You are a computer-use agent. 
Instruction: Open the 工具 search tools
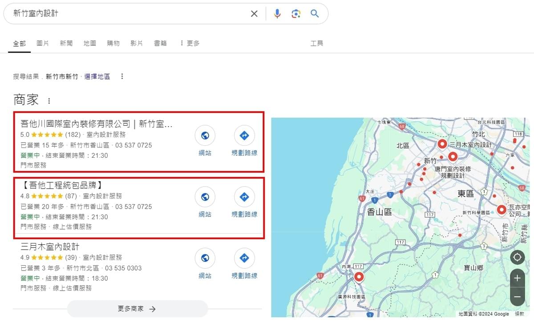pyautogui.click(x=317, y=43)
